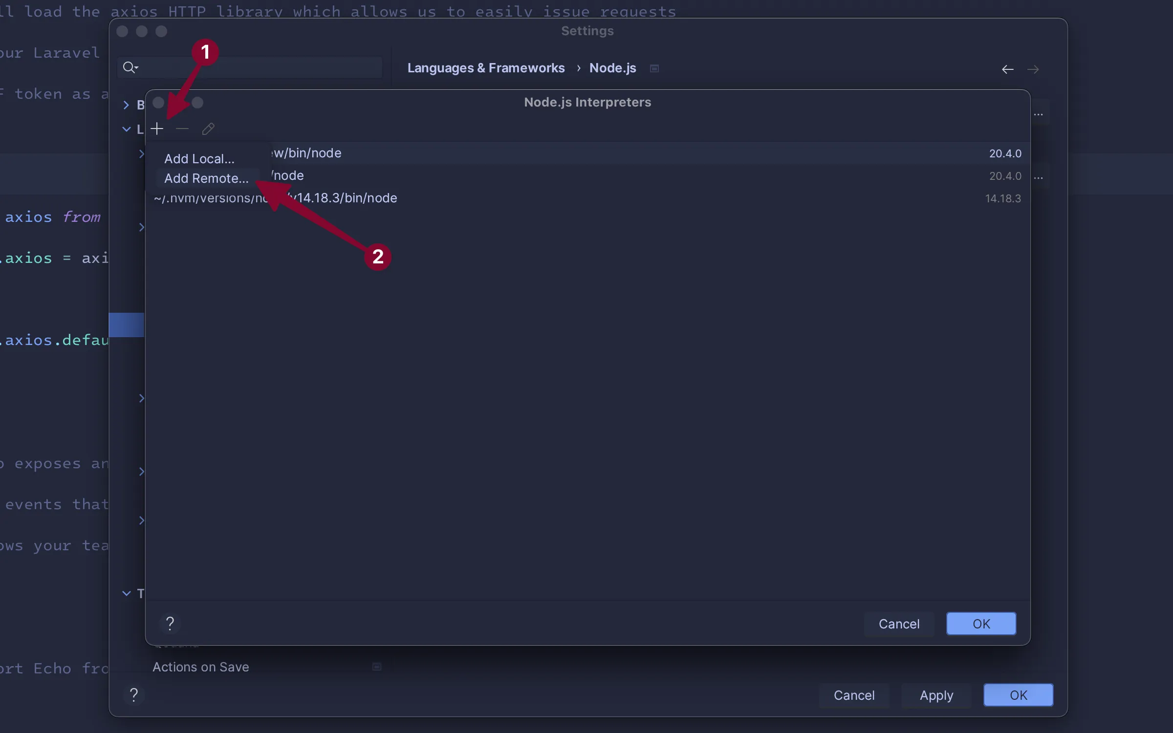Click Node.js breadcrumb in Settings header
Screen dimensions: 1173x733
point(612,68)
